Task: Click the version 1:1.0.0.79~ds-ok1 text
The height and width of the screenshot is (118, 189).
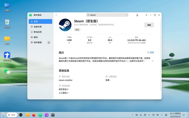Action: (x=137, y=40)
